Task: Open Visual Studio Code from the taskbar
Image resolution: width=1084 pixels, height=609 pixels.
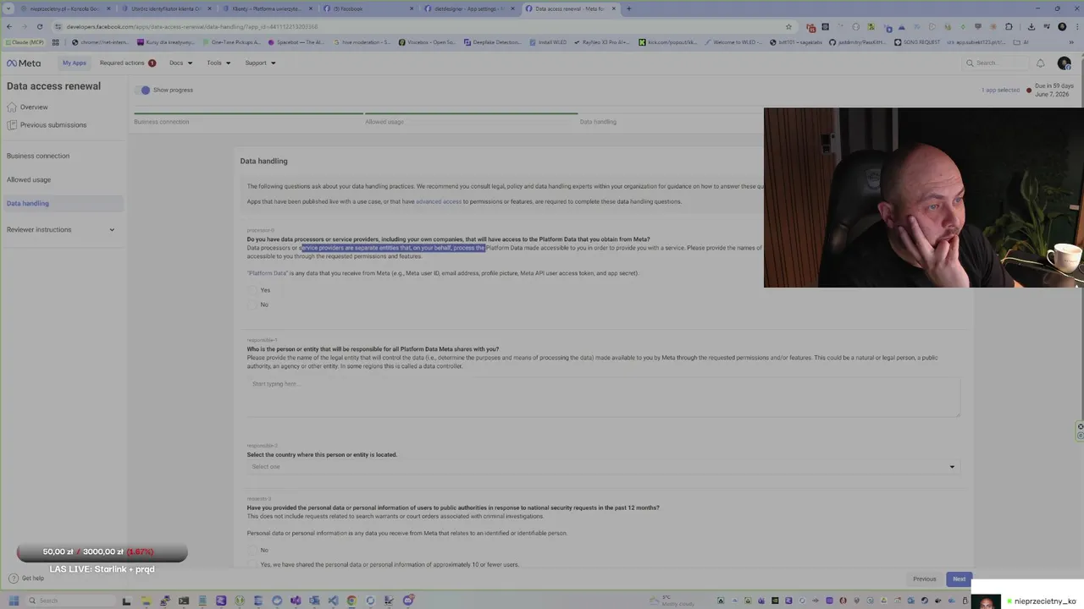Action: 333,601
